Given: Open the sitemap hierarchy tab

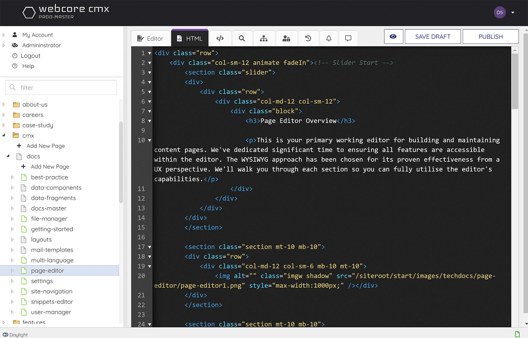Looking at the screenshot, I should tap(264, 38).
